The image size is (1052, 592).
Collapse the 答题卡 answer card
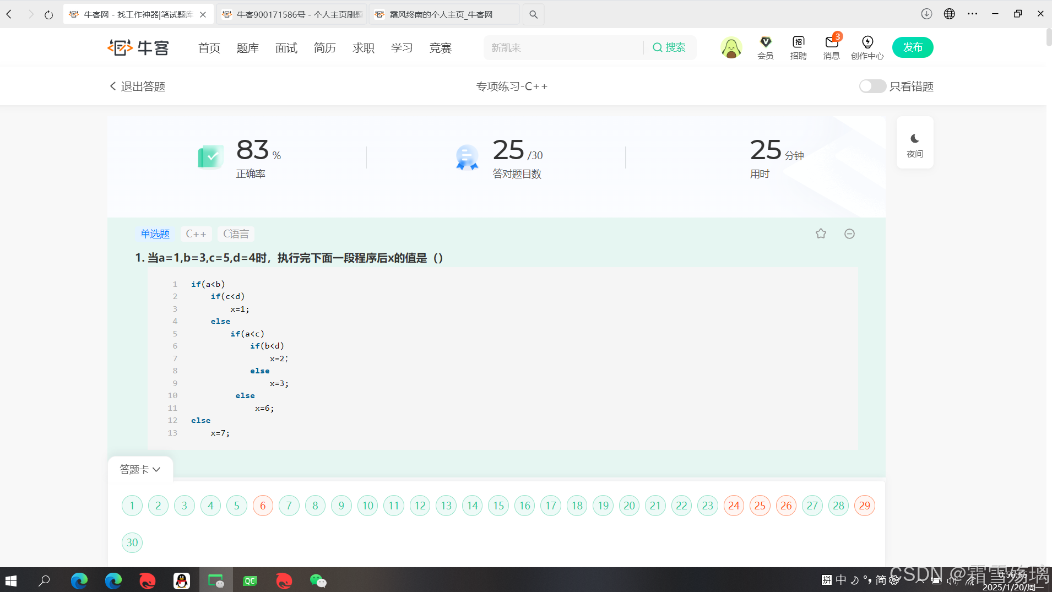140,469
